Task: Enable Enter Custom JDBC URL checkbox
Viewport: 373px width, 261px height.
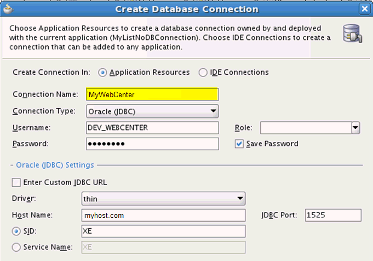Action: pos(16,182)
